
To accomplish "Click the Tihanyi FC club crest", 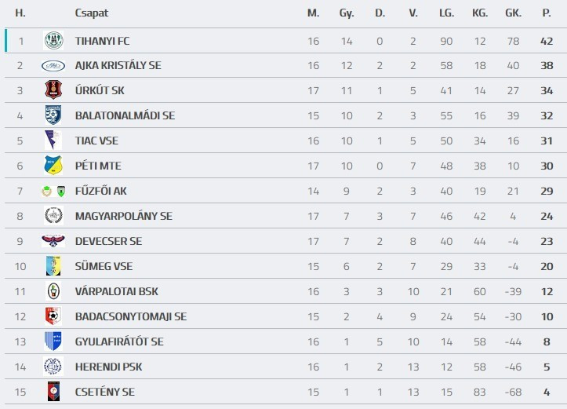I will click(53, 40).
